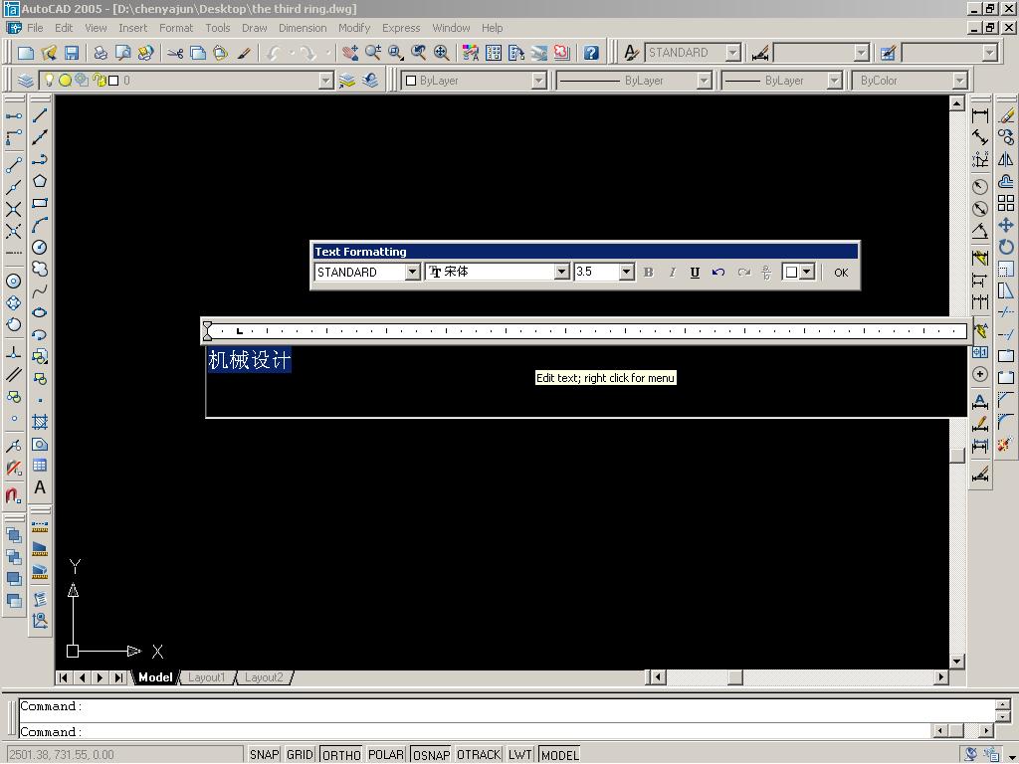
Task: Select the Linear Dimension tool
Action: [x=980, y=115]
